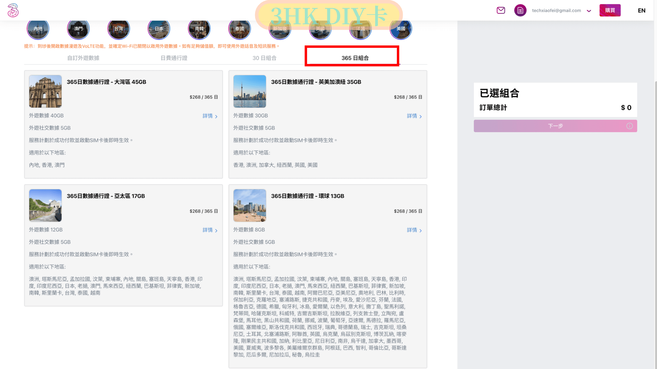
Task: Switch language to EN
Action: 641,10
